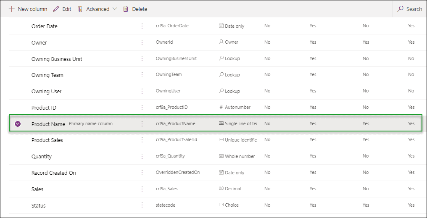Viewport: 427px width, 218px height.
Task: Select the OwningBusinessUnit schema name
Action: (x=176, y=58)
